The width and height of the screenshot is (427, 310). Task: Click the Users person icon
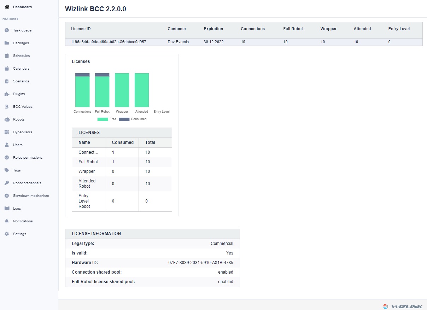pyautogui.click(x=7, y=145)
